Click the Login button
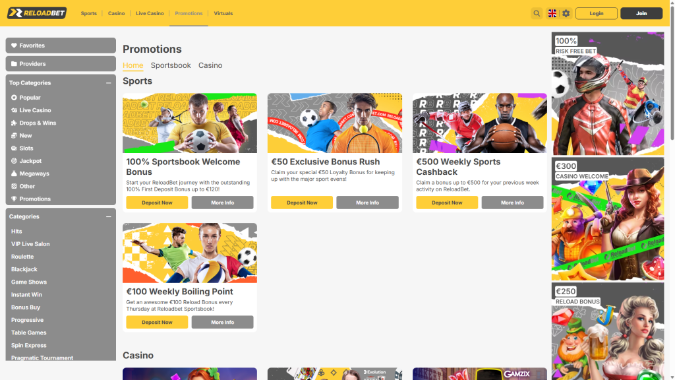 point(596,13)
